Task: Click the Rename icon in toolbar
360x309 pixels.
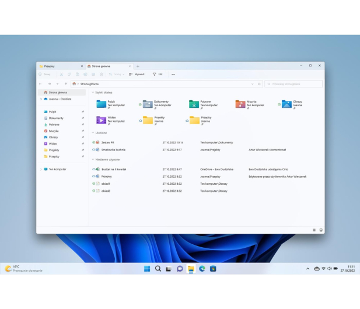Action: pos(85,74)
